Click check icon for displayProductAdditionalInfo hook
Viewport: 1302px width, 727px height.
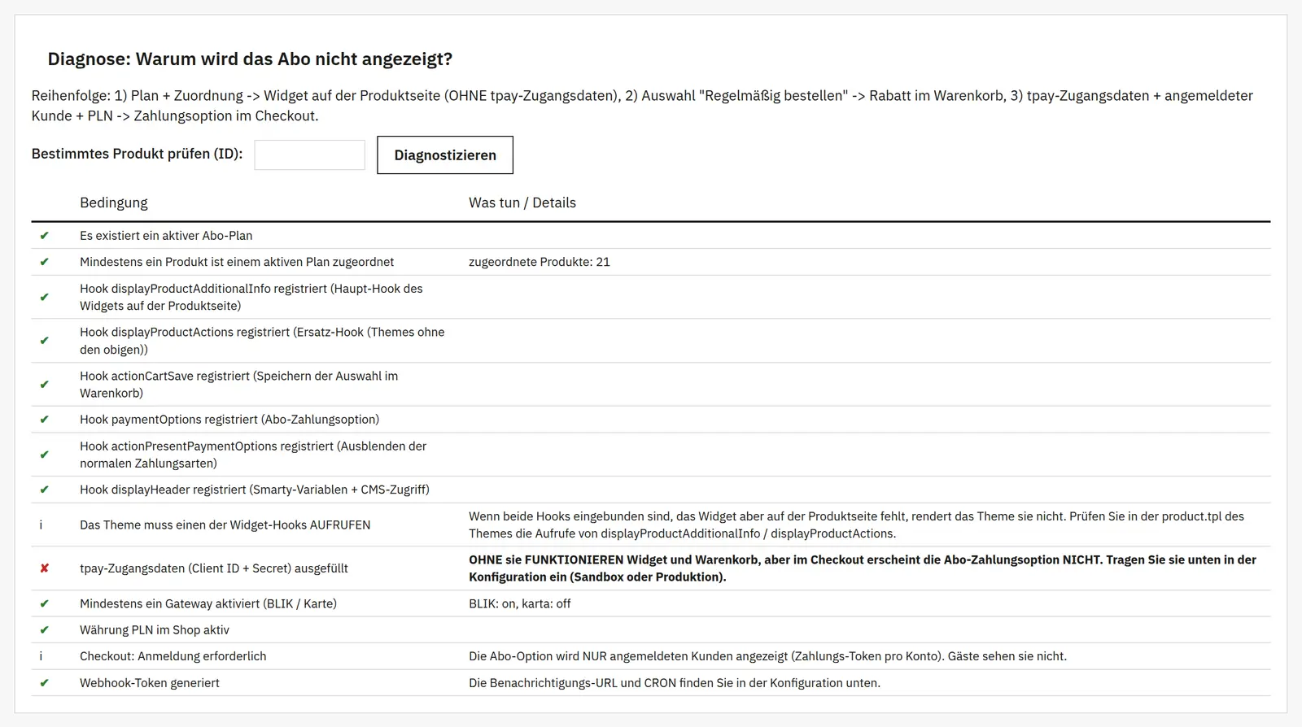[x=44, y=297]
